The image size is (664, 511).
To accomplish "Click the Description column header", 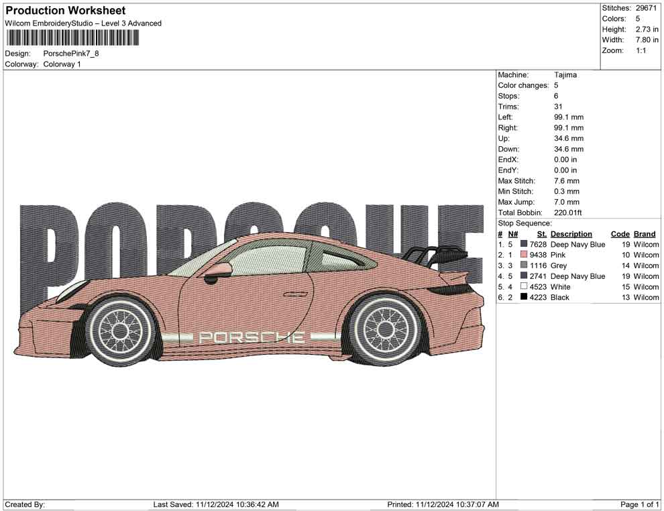I will click(571, 233).
